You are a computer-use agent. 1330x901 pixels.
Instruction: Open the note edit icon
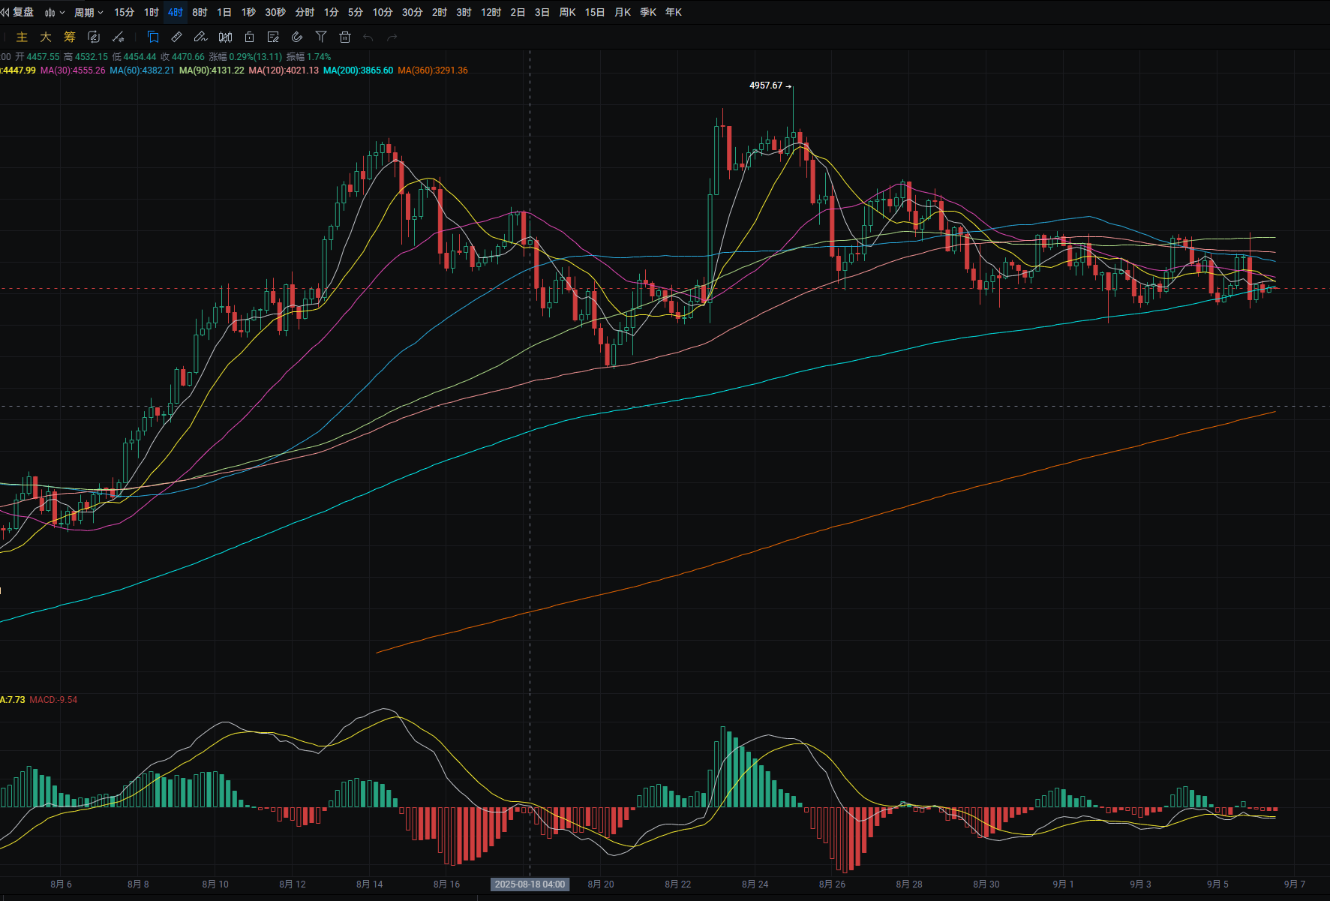coord(273,37)
